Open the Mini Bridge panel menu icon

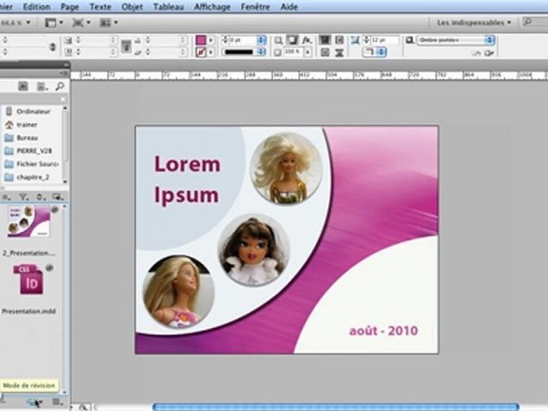click(x=63, y=74)
